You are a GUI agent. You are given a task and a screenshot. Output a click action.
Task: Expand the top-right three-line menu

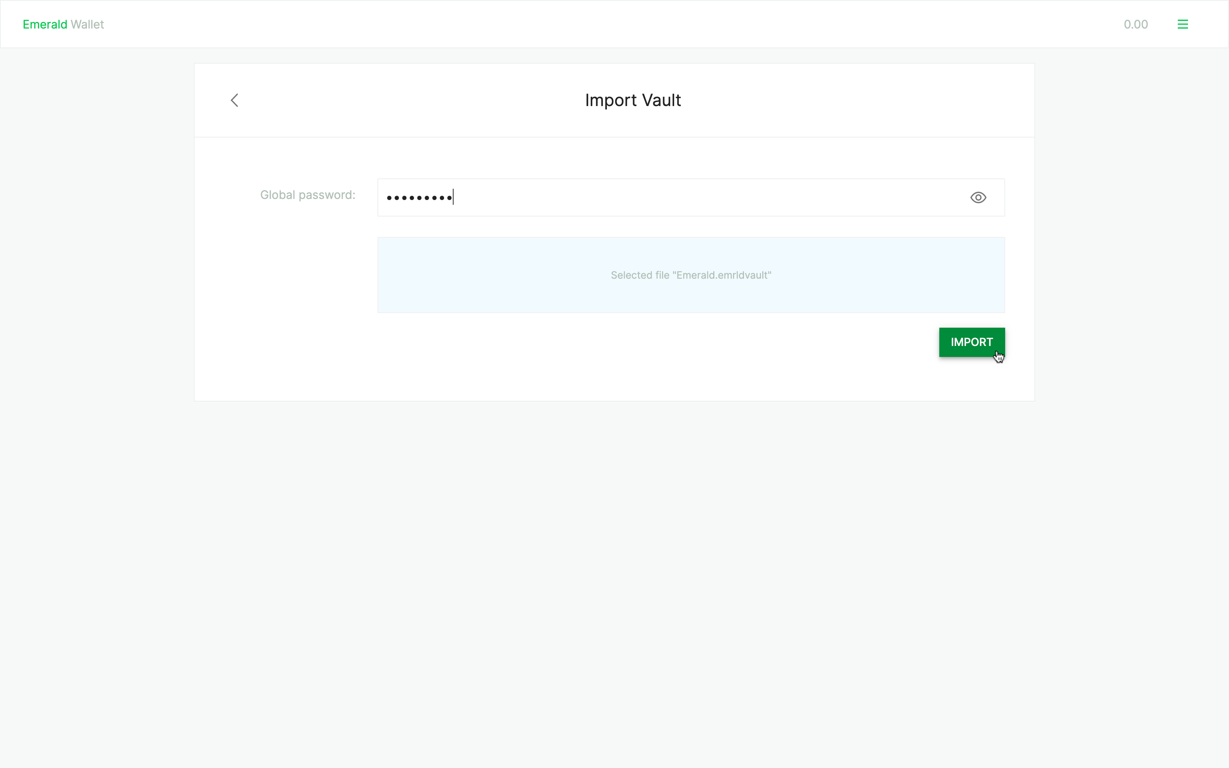pyautogui.click(x=1182, y=25)
